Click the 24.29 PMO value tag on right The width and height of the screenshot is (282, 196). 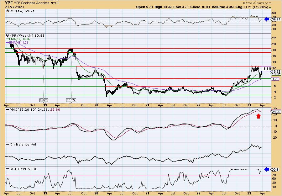[x=276, y=112]
